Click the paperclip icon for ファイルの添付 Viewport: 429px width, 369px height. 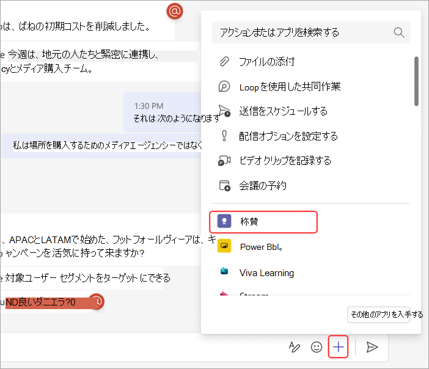pos(224,62)
